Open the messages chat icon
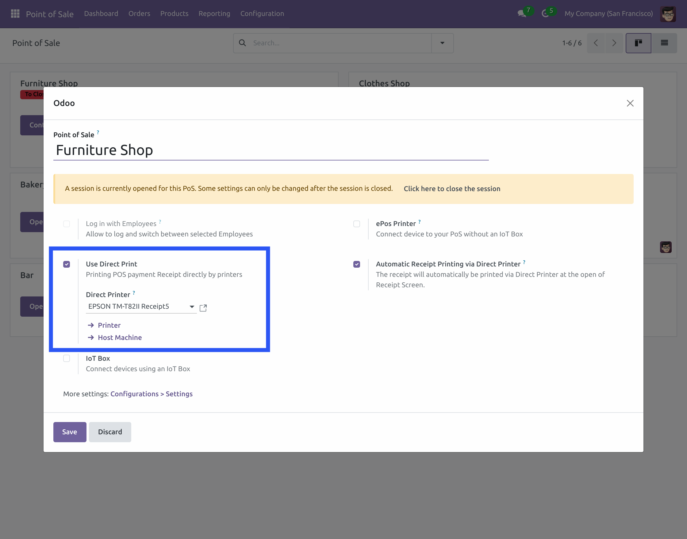687x539 pixels. point(521,13)
